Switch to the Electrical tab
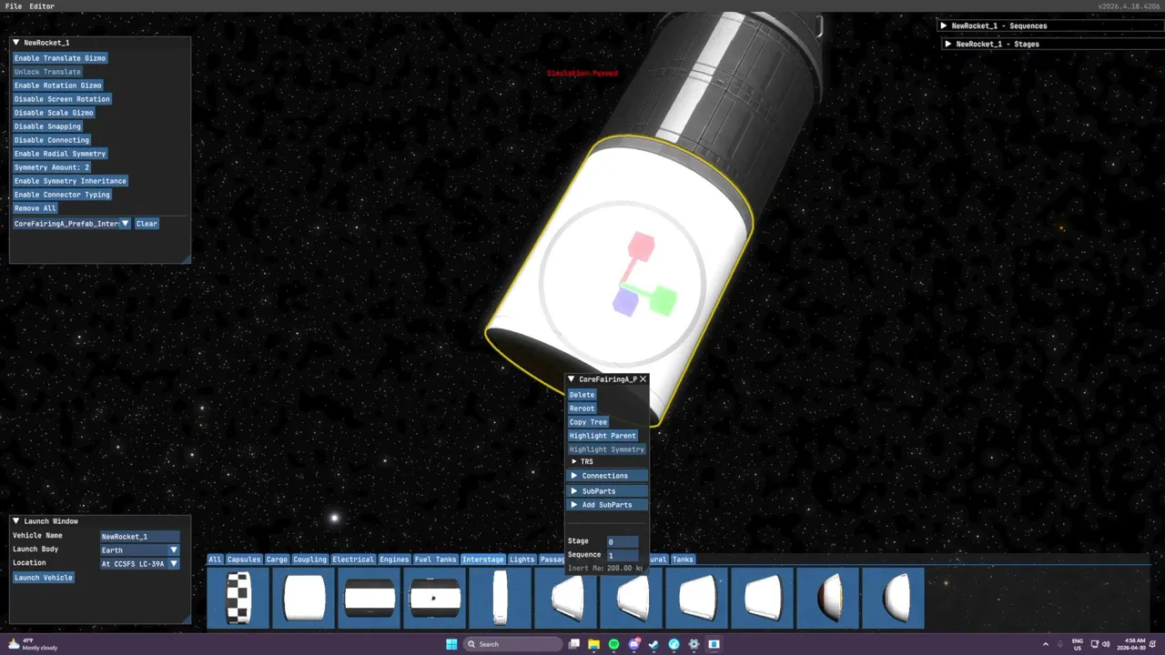The height and width of the screenshot is (655, 1165). pyautogui.click(x=353, y=559)
